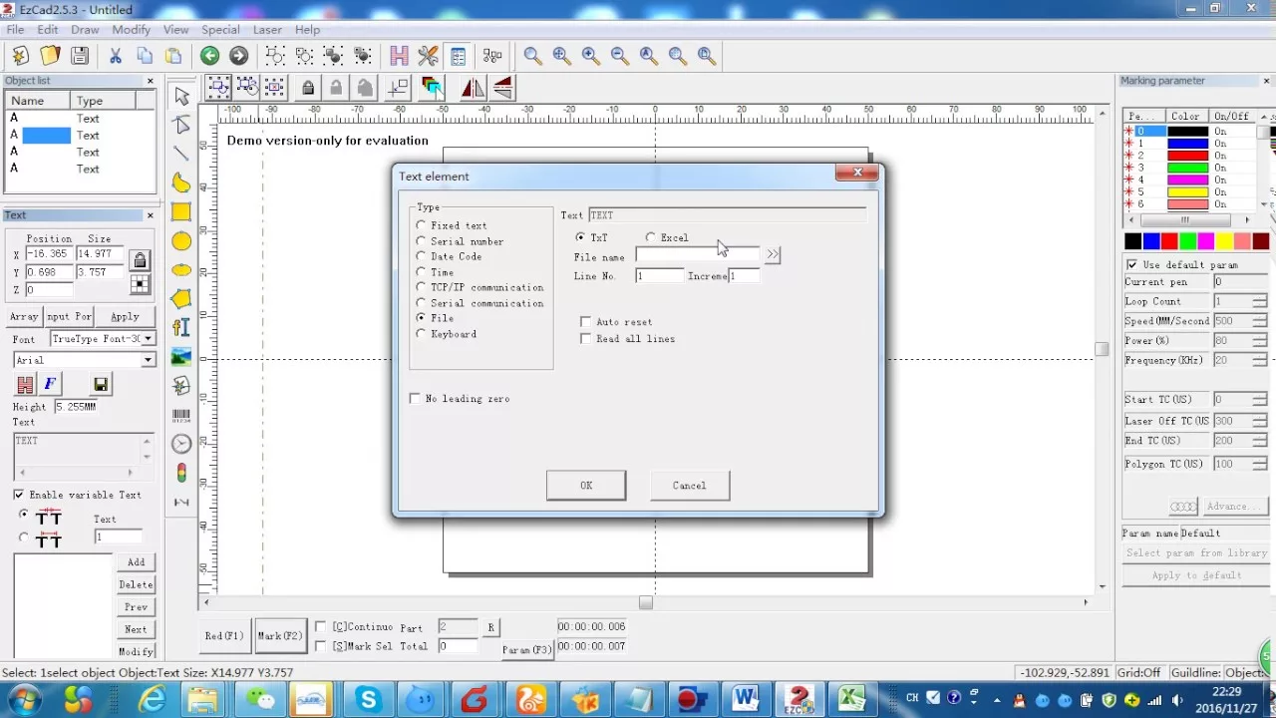
Task: Click the text tool icon
Action: click(181, 327)
